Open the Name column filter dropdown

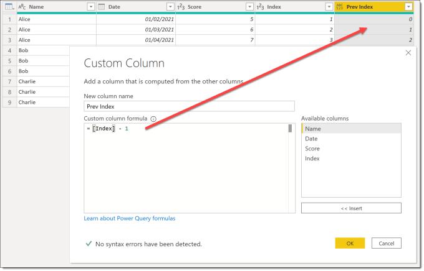pos(91,7)
